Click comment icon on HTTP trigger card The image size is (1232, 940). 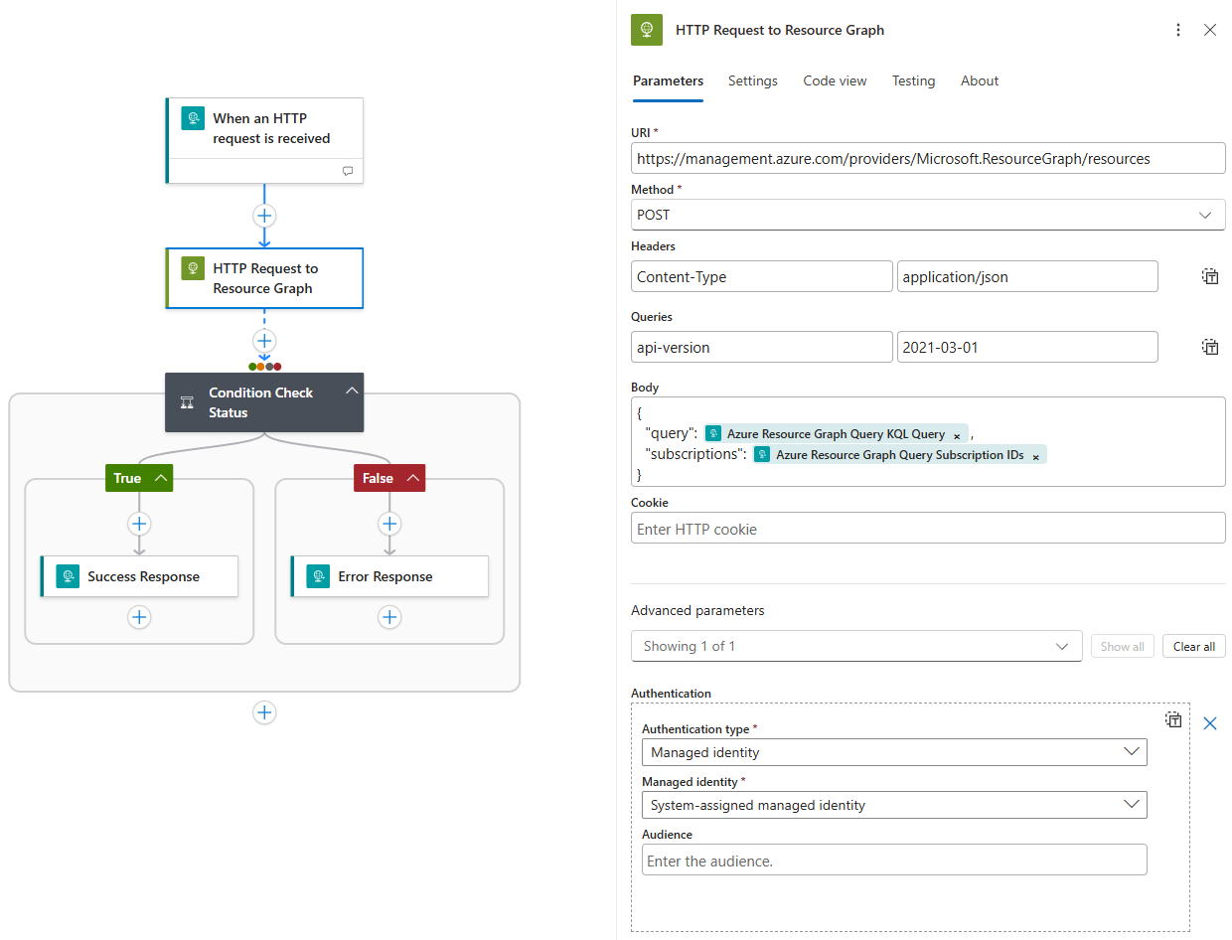pos(348,171)
